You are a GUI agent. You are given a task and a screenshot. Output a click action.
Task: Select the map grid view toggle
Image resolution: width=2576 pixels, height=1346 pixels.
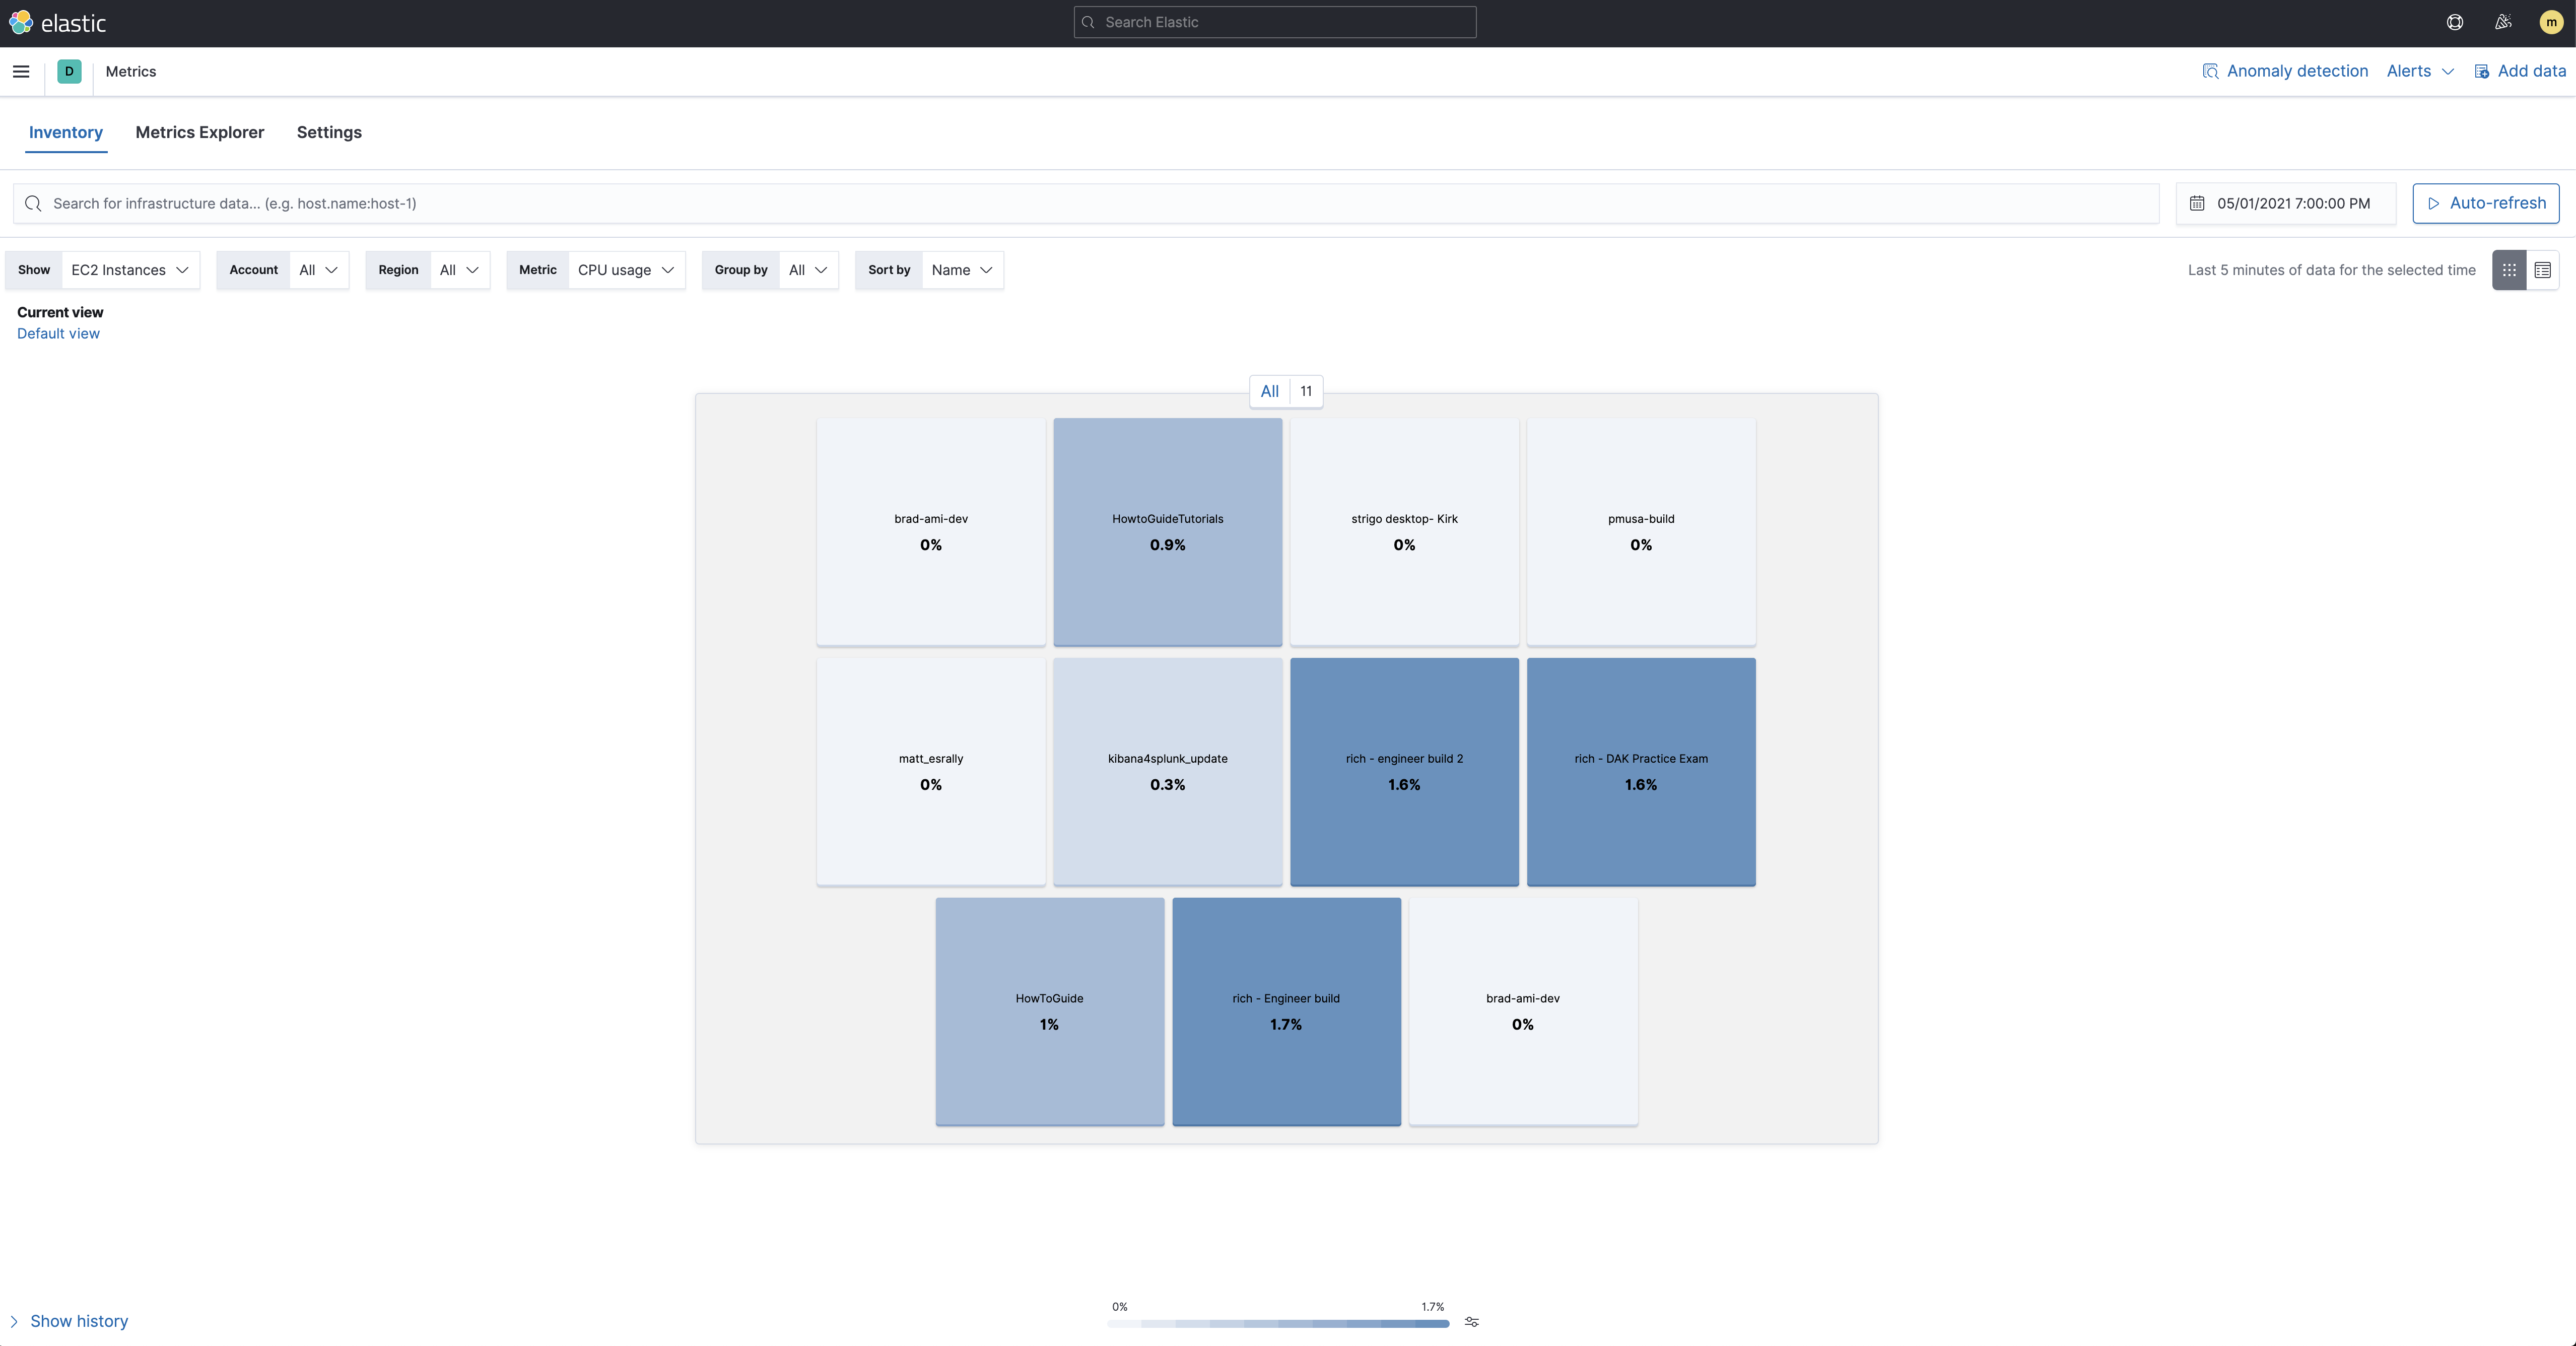(x=2508, y=269)
